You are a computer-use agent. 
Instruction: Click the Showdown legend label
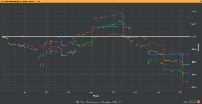tap(107, 102)
